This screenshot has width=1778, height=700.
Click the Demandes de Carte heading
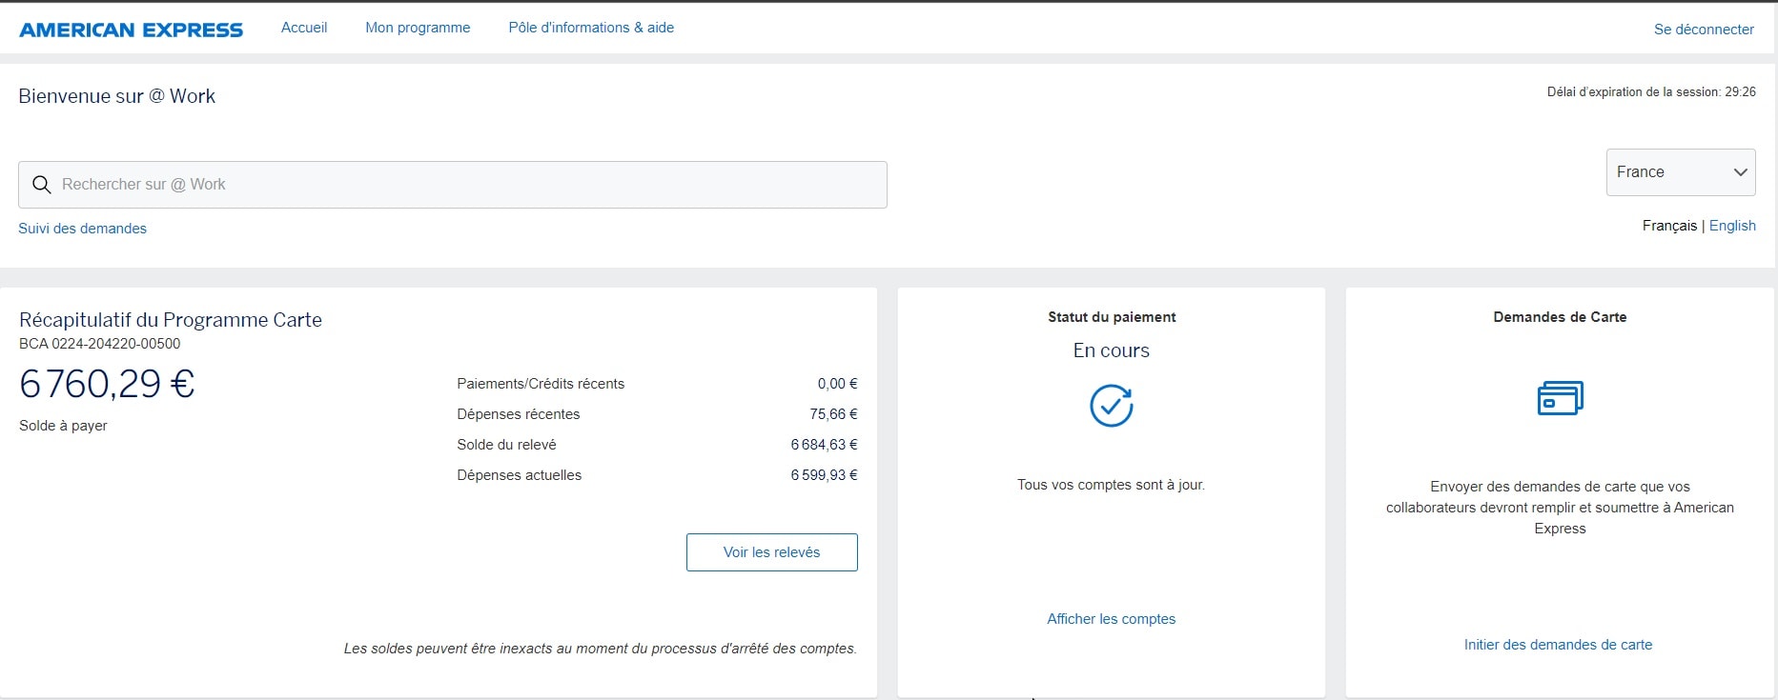point(1560,317)
